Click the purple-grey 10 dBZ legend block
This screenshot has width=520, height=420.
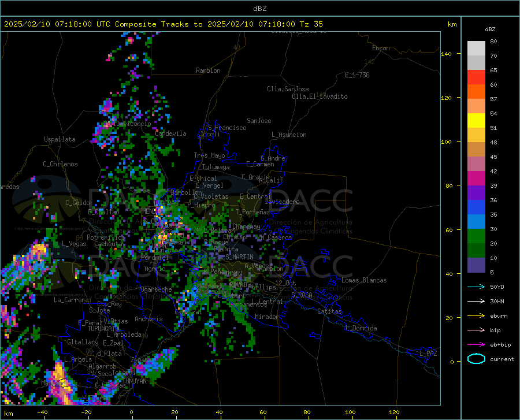point(476,265)
